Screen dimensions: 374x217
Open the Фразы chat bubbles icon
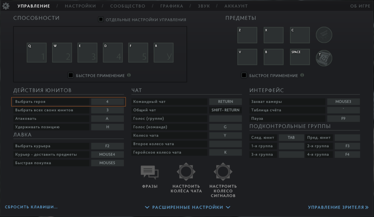tap(150, 172)
